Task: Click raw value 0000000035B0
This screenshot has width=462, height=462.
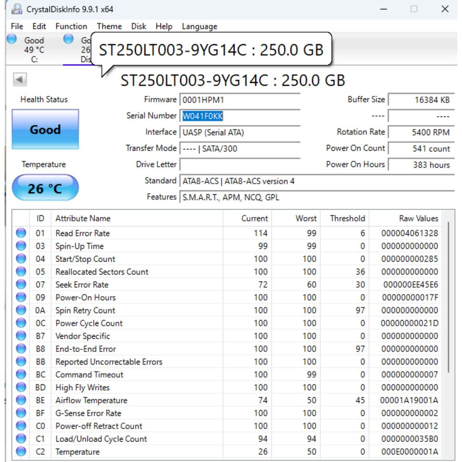Action: (x=409, y=439)
